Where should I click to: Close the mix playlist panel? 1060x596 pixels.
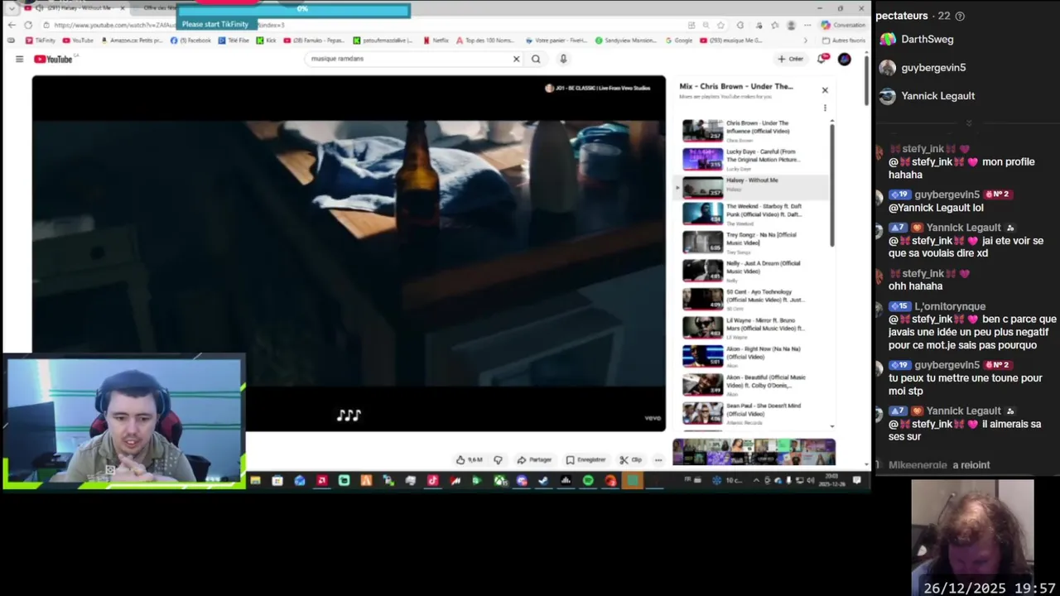pos(825,89)
